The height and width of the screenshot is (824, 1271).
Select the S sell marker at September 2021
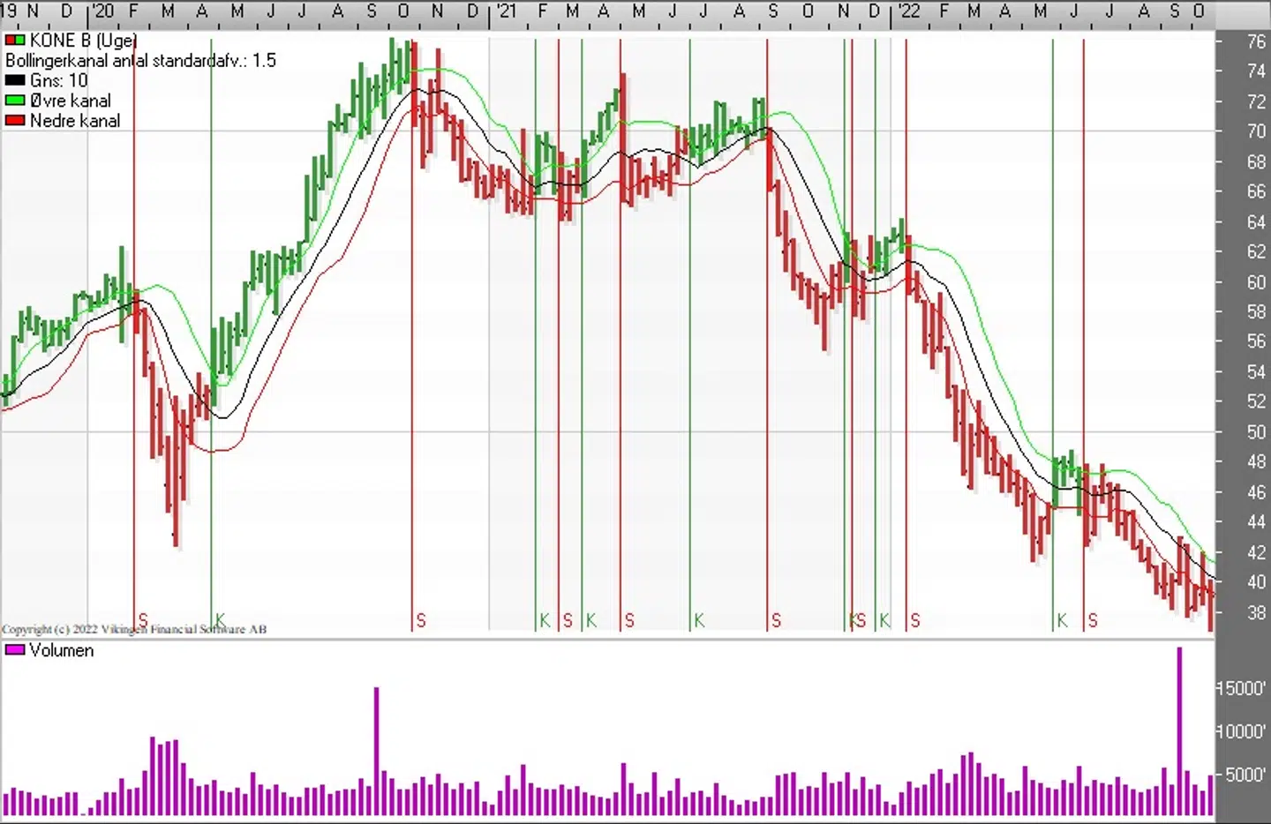pyautogui.click(x=776, y=620)
